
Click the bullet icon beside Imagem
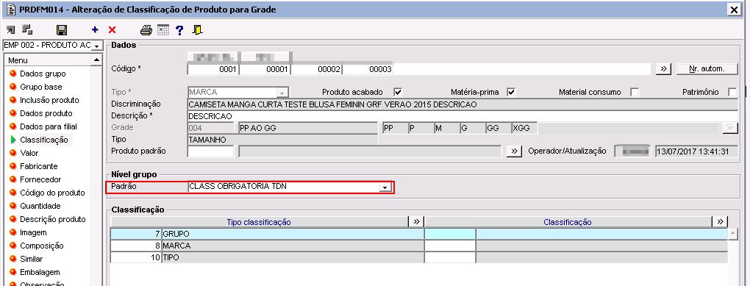(x=13, y=232)
